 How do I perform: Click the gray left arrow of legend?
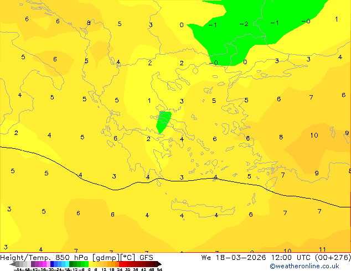(x=13, y=264)
